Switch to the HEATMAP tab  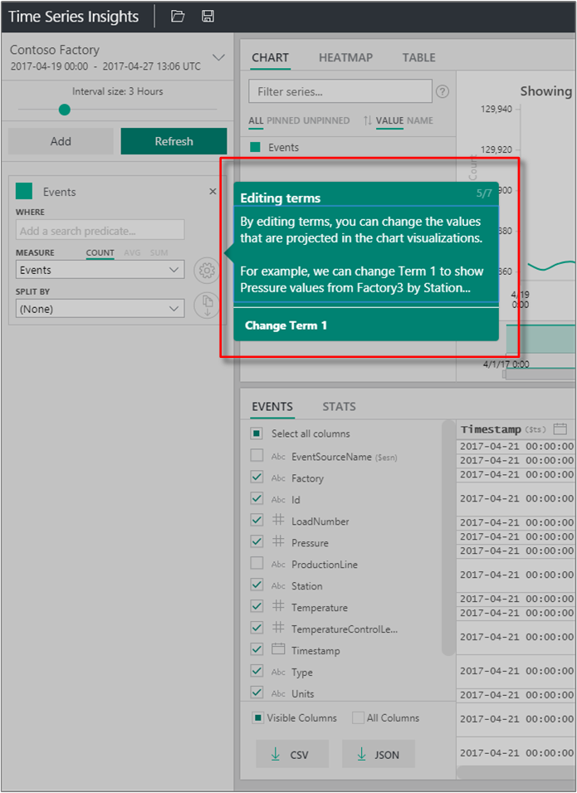point(345,57)
